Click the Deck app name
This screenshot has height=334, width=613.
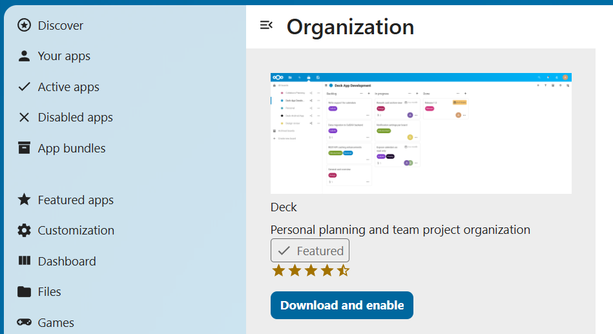(284, 207)
